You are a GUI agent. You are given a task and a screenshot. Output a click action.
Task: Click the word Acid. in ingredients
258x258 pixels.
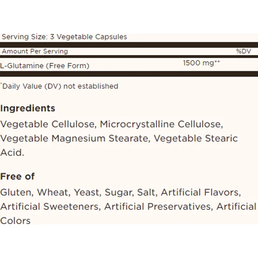coord(12,153)
